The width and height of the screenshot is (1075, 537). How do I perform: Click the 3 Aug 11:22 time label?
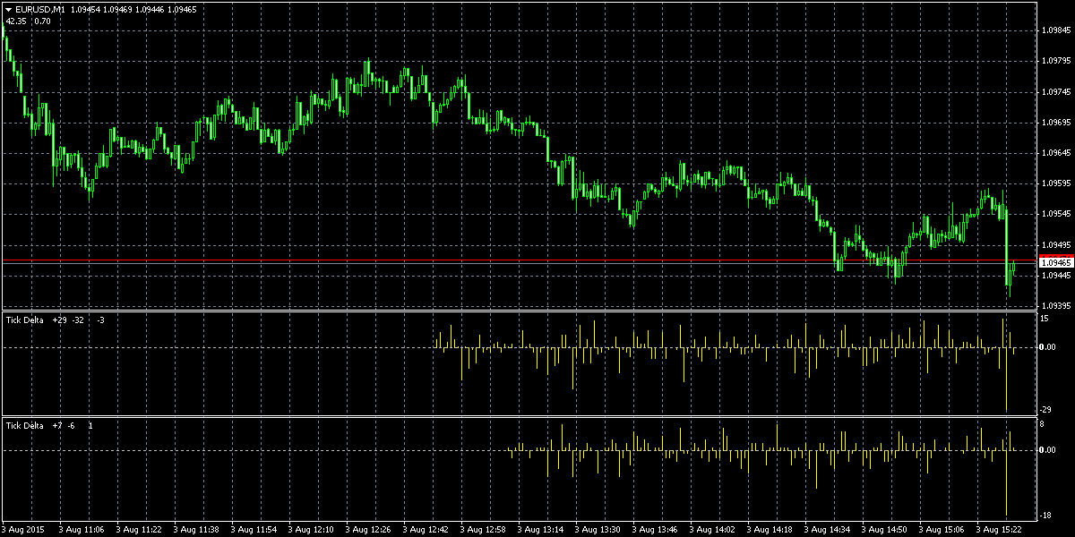coord(139,529)
